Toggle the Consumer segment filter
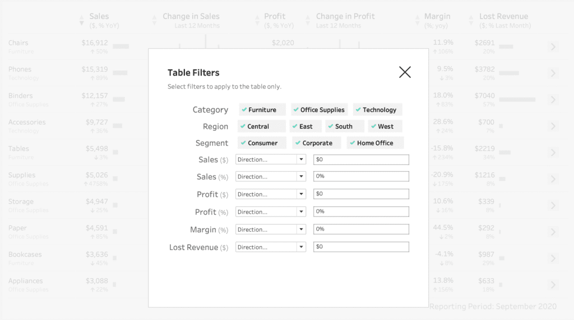574x320 pixels. pos(262,143)
